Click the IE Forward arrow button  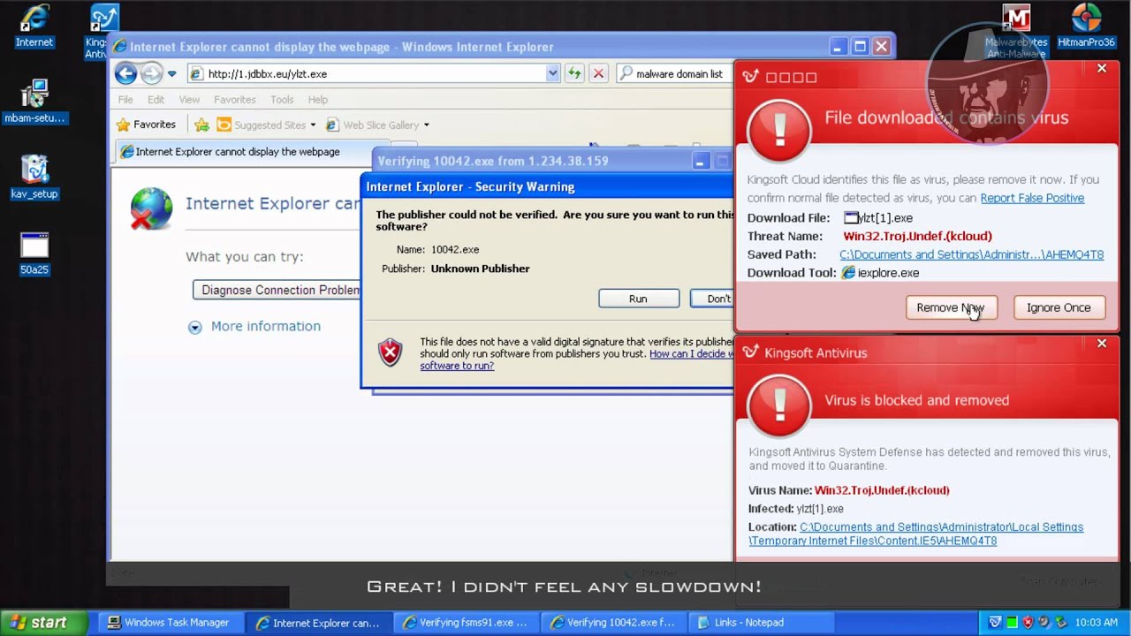(152, 73)
